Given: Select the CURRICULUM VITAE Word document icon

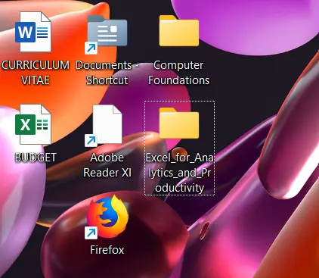Looking at the screenshot, I should point(33,32).
